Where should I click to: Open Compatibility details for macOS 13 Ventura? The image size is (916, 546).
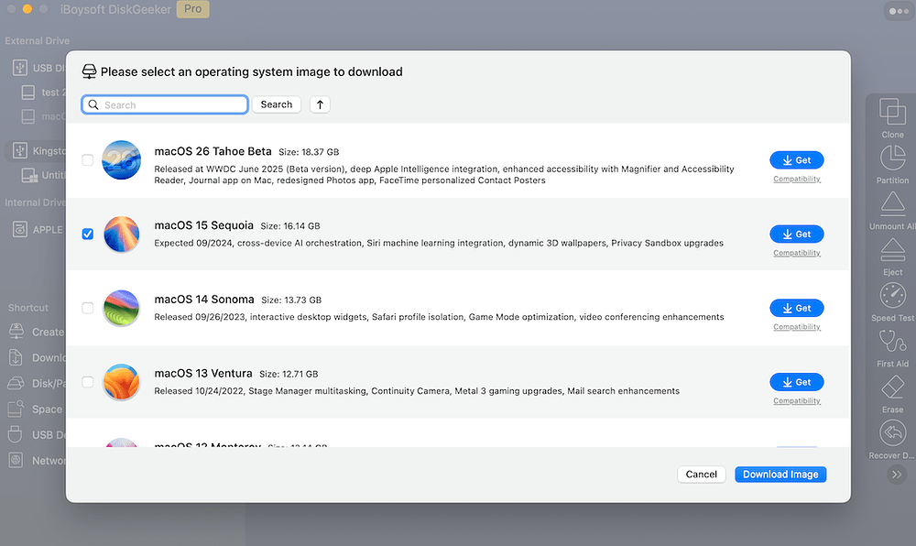point(796,400)
